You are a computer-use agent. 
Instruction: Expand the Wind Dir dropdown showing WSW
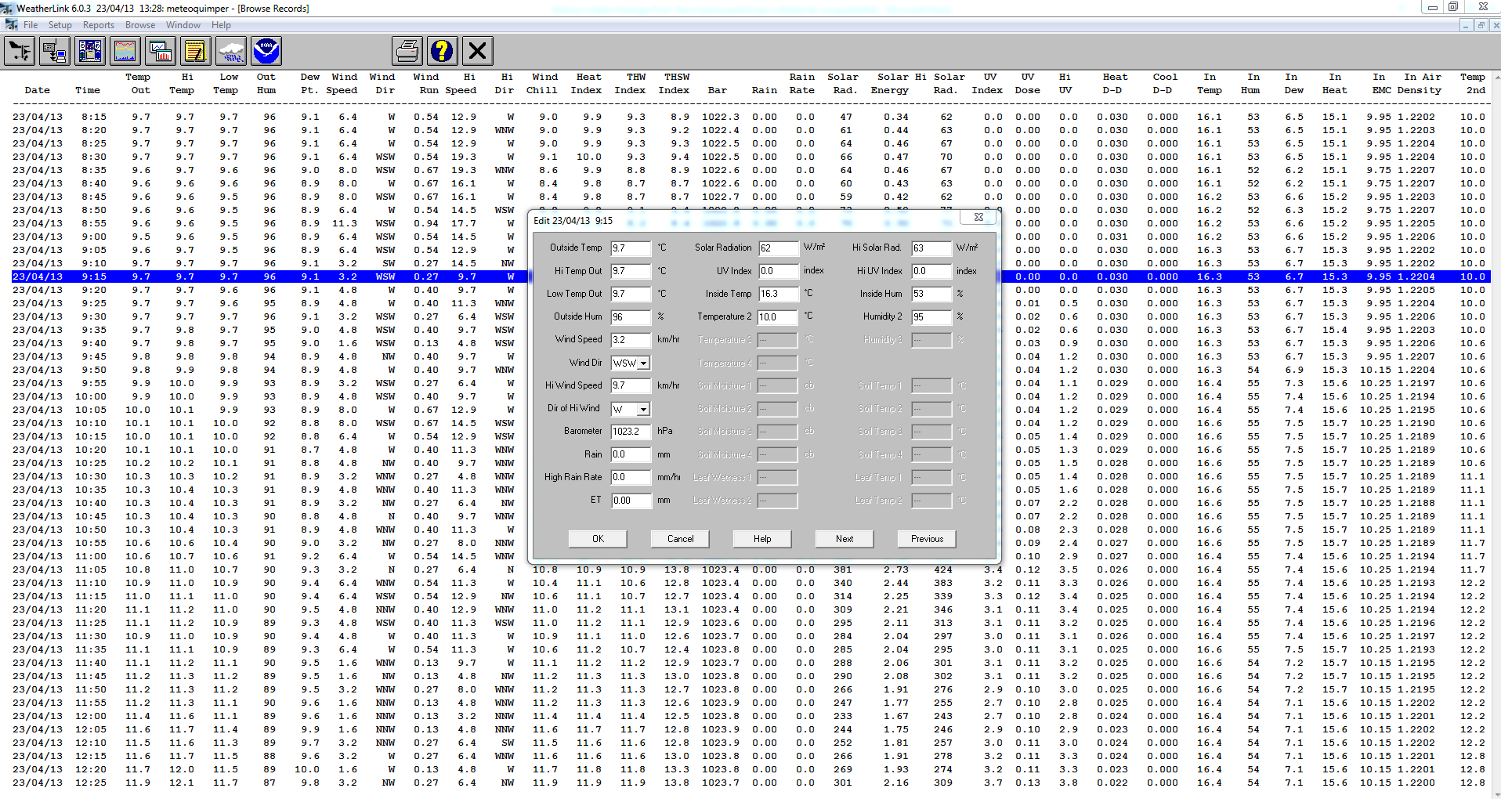[x=643, y=363]
